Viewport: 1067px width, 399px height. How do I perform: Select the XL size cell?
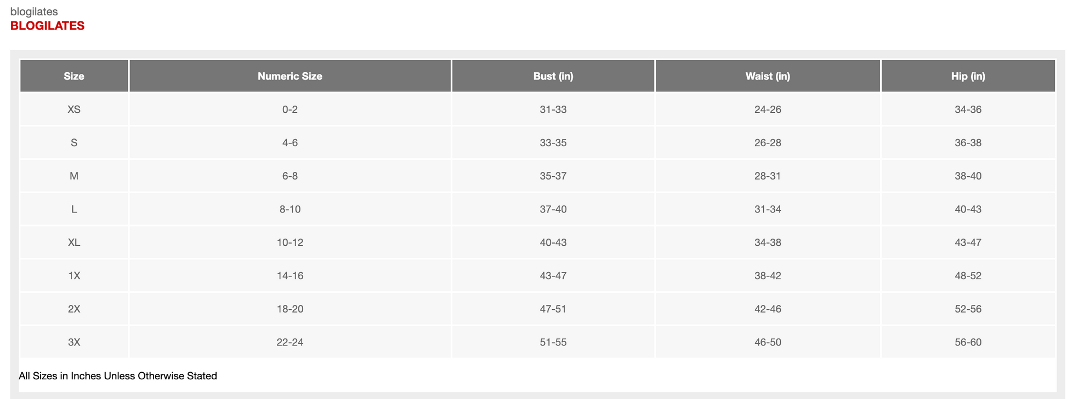tap(74, 242)
